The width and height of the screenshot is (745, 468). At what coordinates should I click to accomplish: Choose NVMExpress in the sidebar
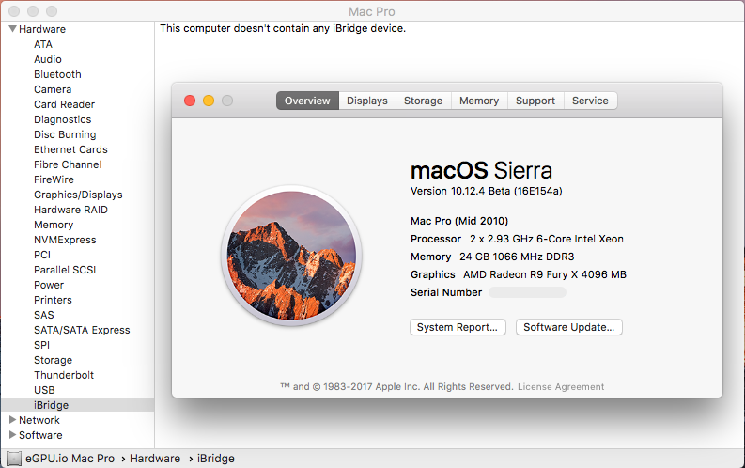(x=65, y=240)
